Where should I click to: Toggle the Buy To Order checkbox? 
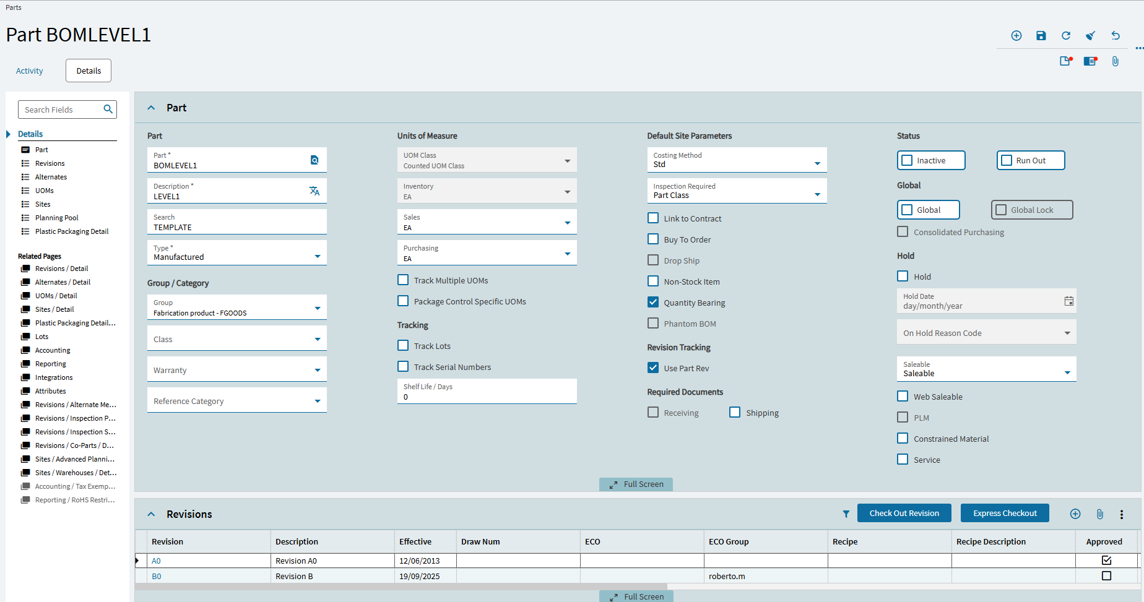coord(653,239)
